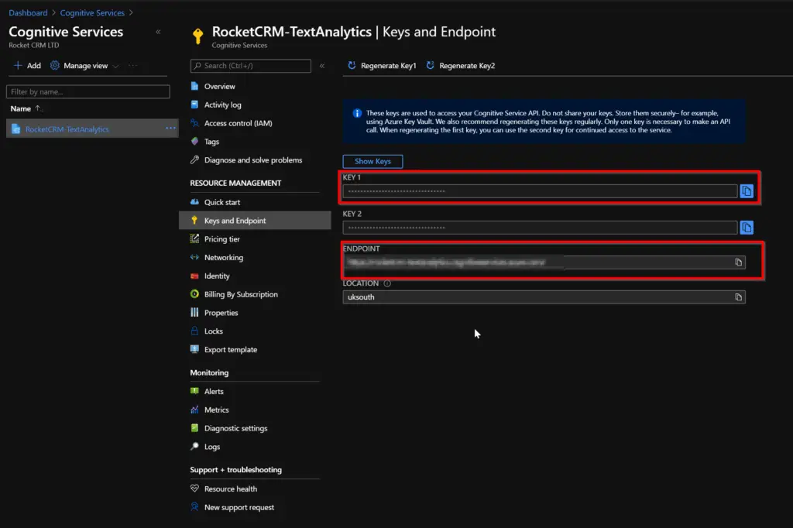Click the Billing By Subscription icon
This screenshot has width=793, height=528.
tap(194, 294)
